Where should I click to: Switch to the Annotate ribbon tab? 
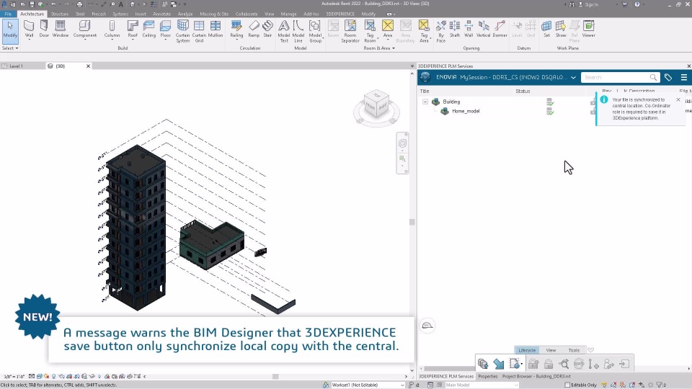coord(161,14)
